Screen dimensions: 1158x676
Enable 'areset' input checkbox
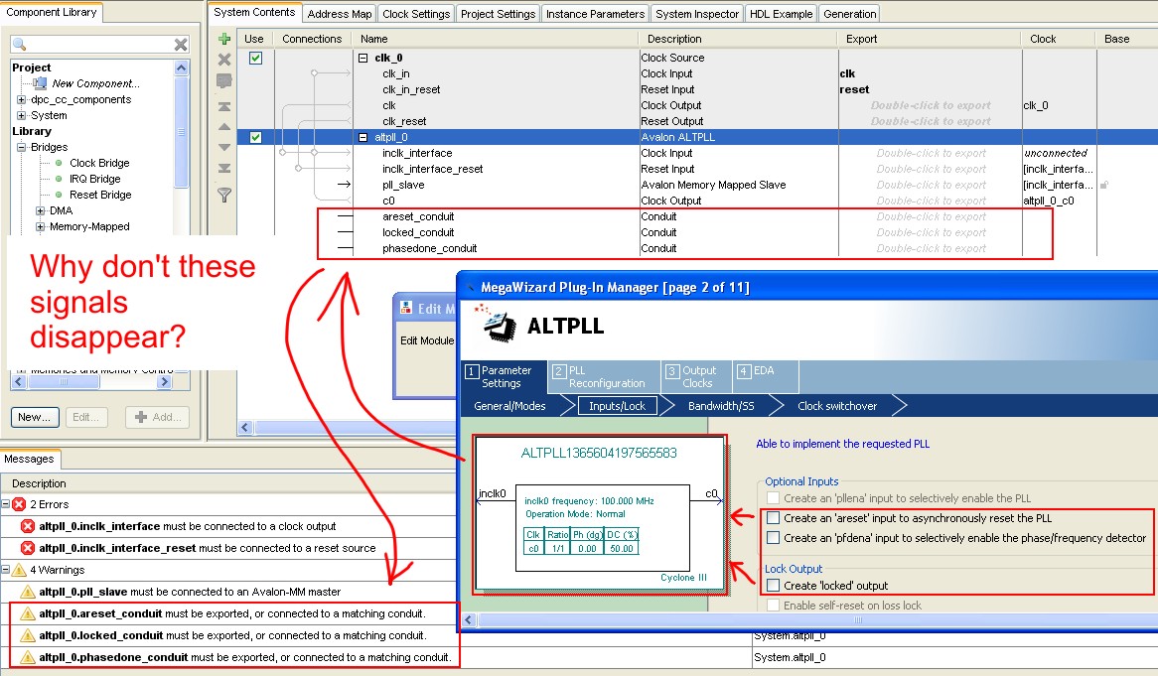[x=774, y=518]
